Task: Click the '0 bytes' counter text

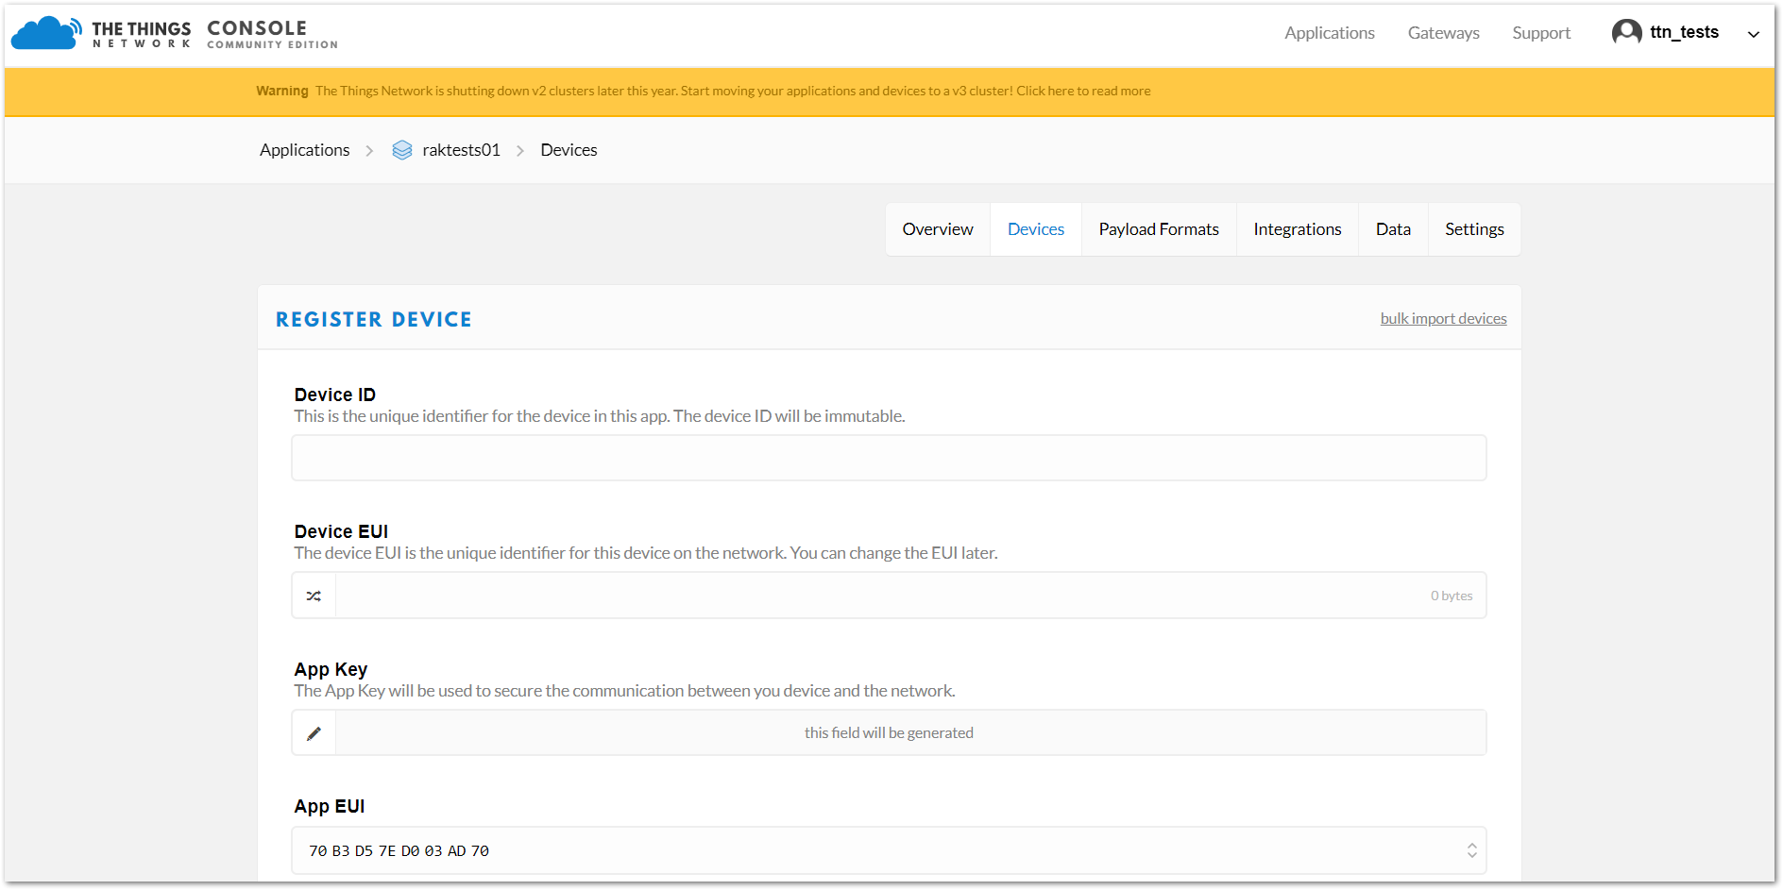Action: coord(1451,596)
